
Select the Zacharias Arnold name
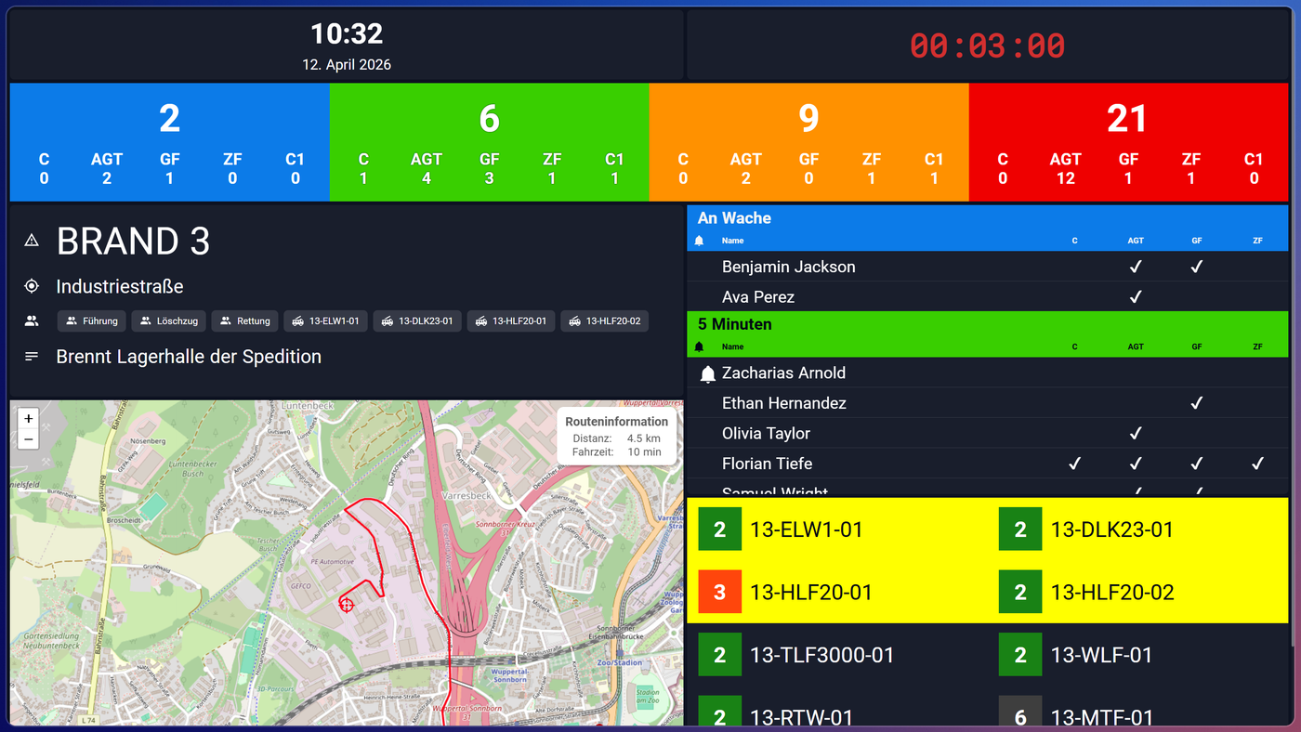[x=783, y=373]
